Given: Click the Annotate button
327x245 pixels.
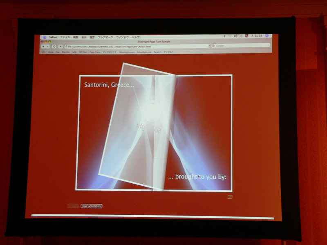Looking at the screenshot, I should click(x=73, y=206).
